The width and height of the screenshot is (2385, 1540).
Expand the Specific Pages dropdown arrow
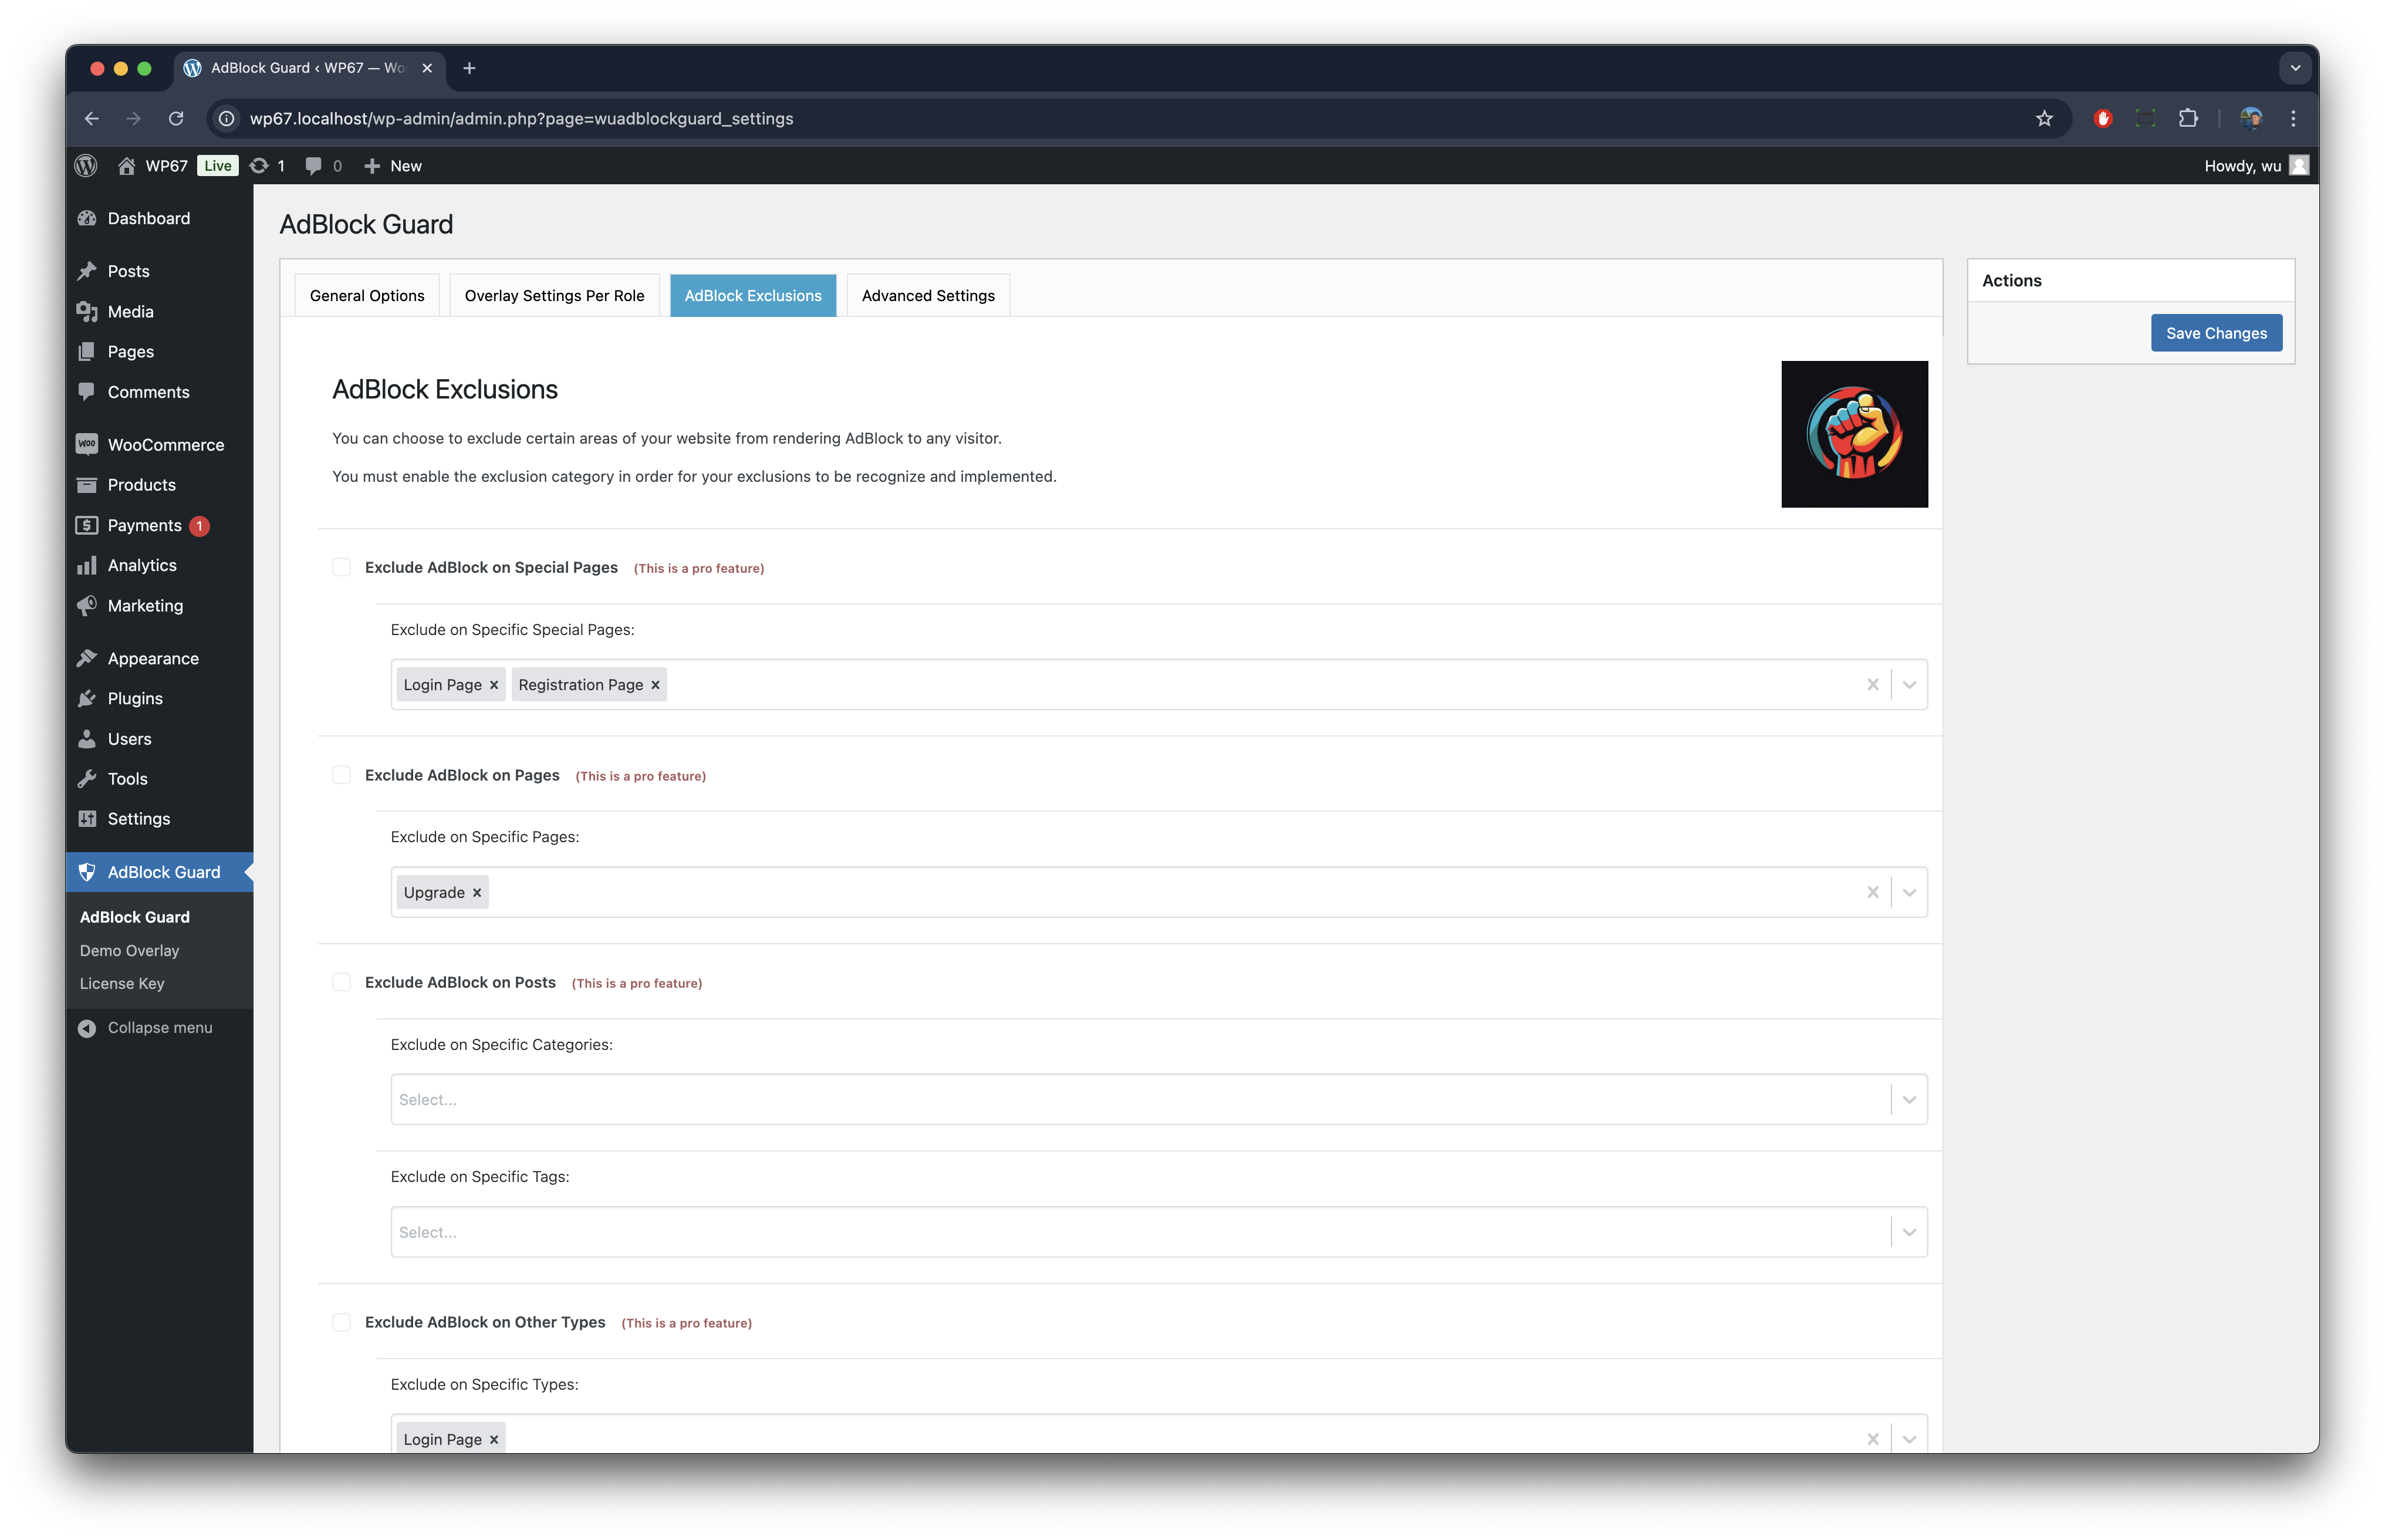[x=1909, y=892]
